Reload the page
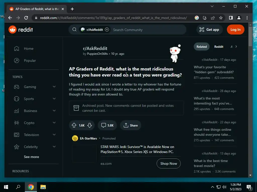This screenshot has width=257, height=192. tap(26, 18)
